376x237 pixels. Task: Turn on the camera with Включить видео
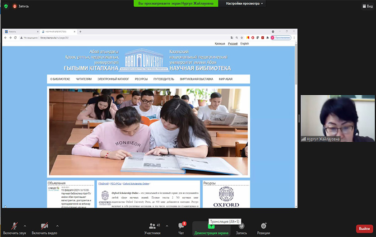pos(44,226)
